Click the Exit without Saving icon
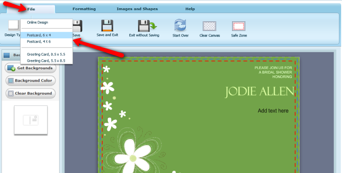Image resolution: width=342 pixels, height=173 pixels. (x=147, y=26)
